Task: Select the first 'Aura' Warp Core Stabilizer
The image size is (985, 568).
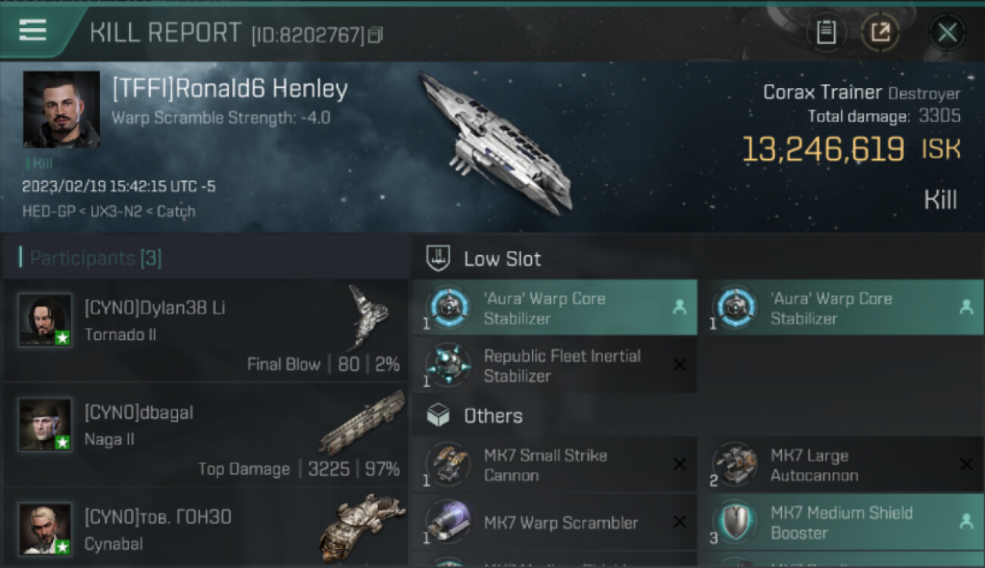Action: (x=555, y=307)
